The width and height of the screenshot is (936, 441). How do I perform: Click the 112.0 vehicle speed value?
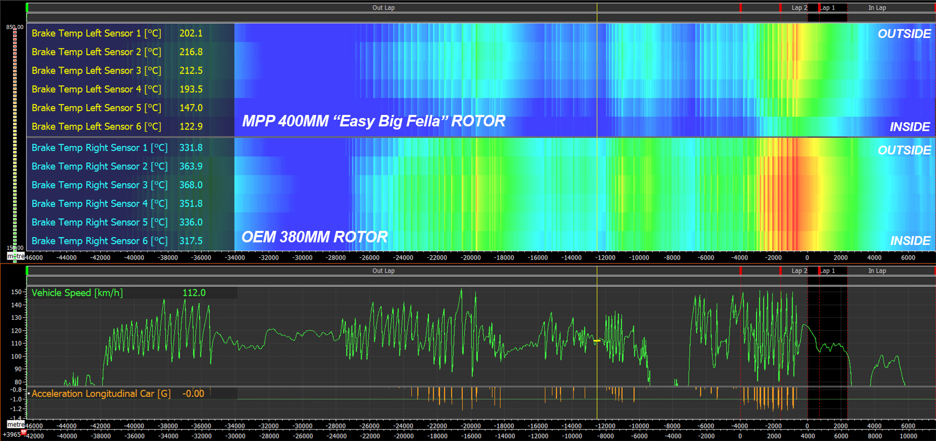194,293
